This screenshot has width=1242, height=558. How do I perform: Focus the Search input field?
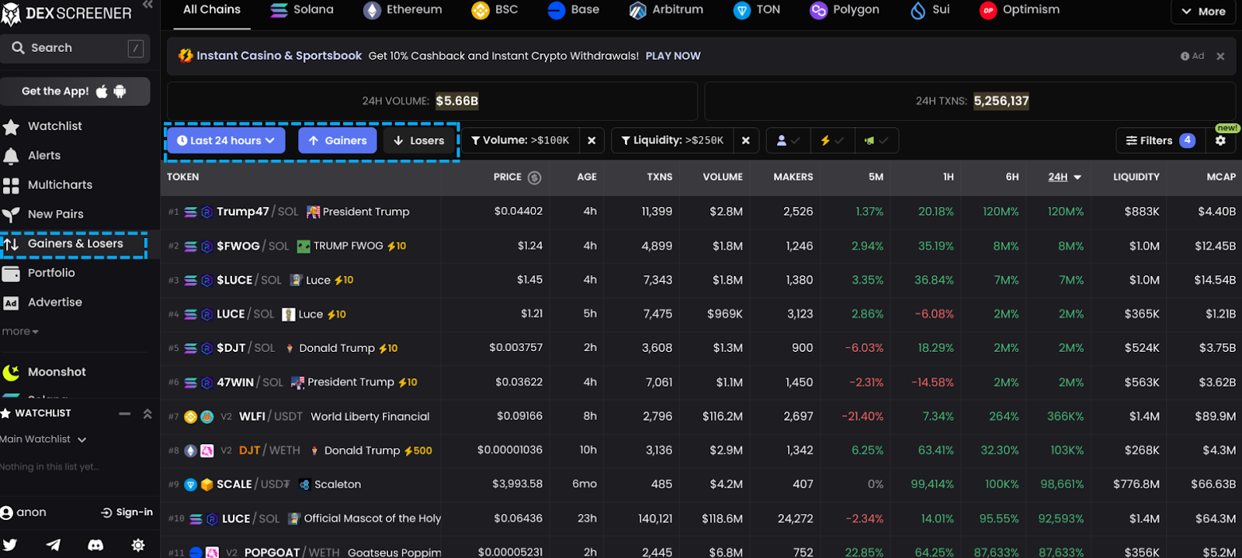75,48
